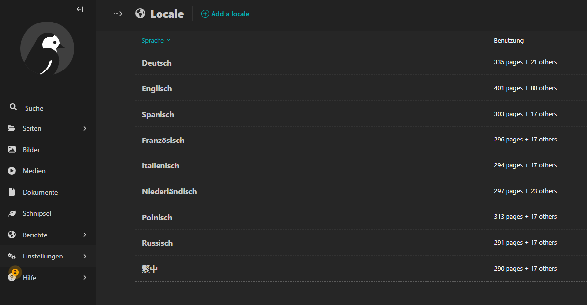
Task: Select the Berichte menu entry
Action: click(36, 235)
